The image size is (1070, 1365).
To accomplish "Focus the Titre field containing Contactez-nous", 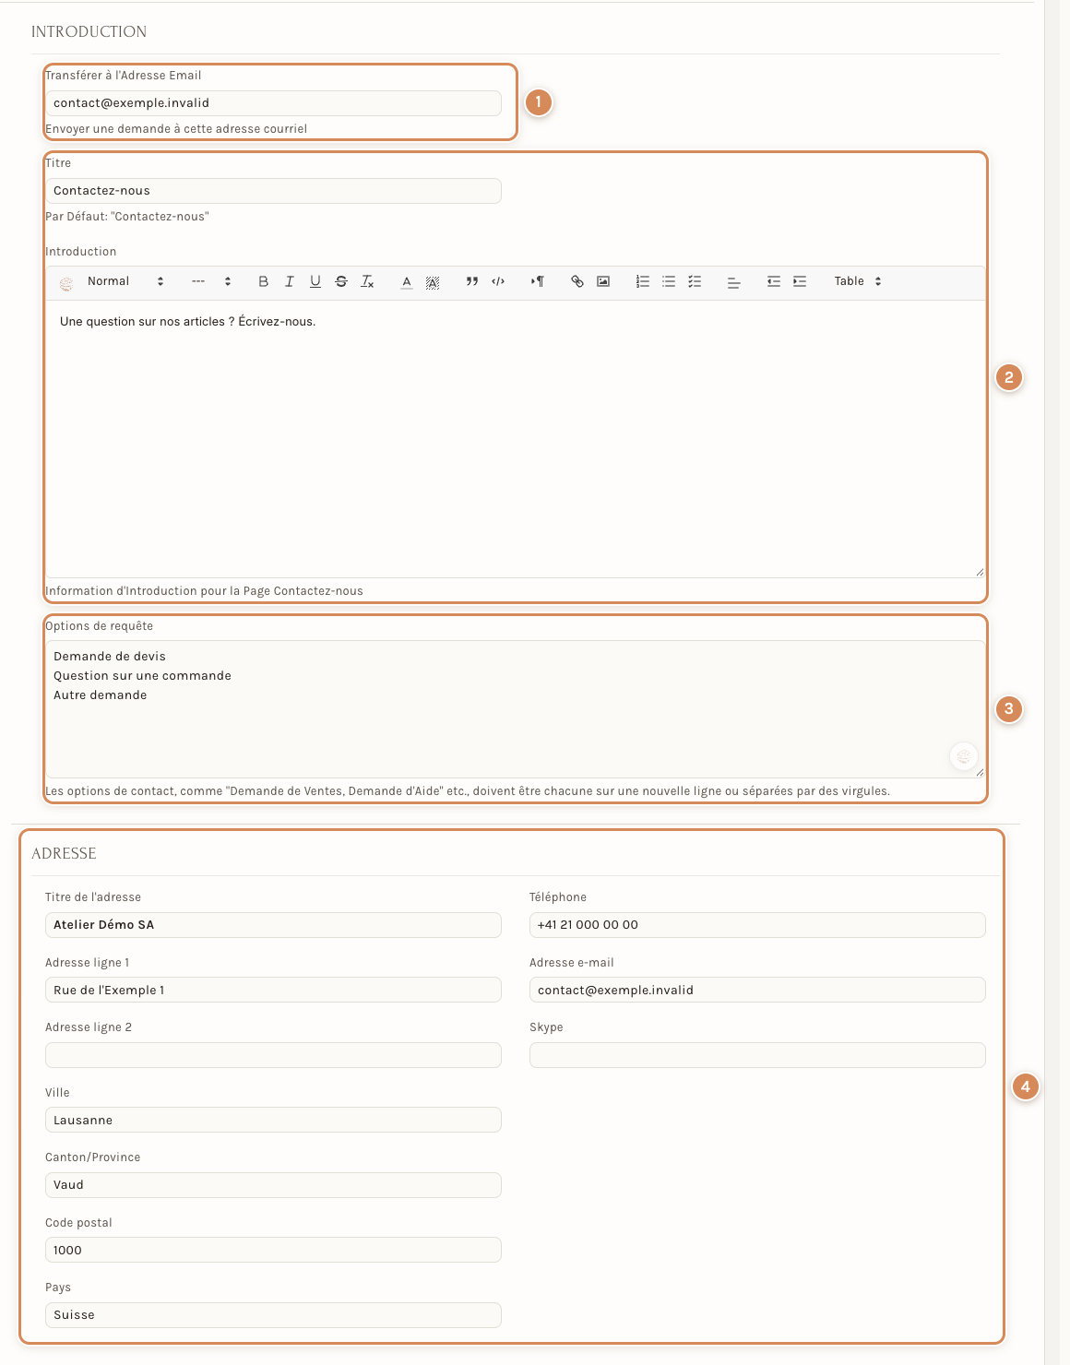I will pyautogui.click(x=273, y=191).
